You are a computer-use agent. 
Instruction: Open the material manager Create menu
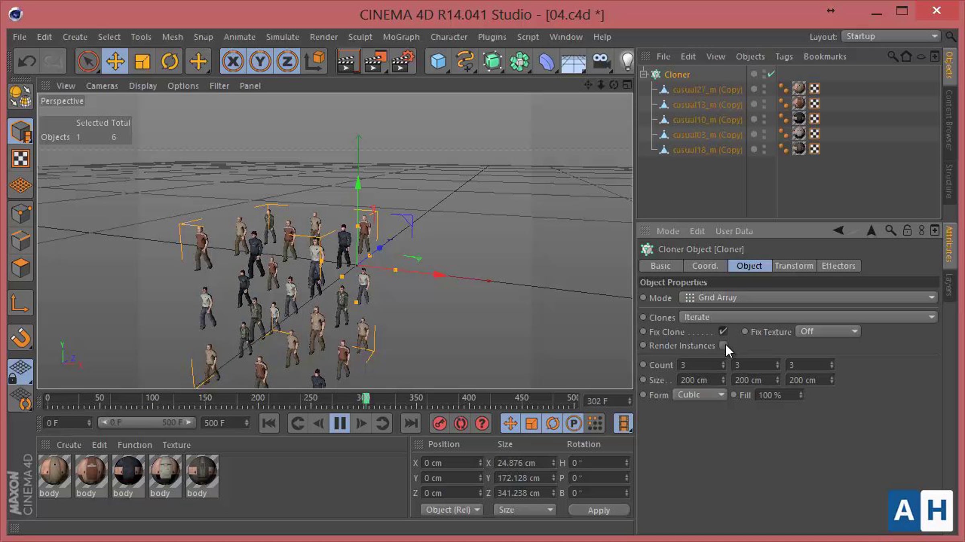click(69, 445)
